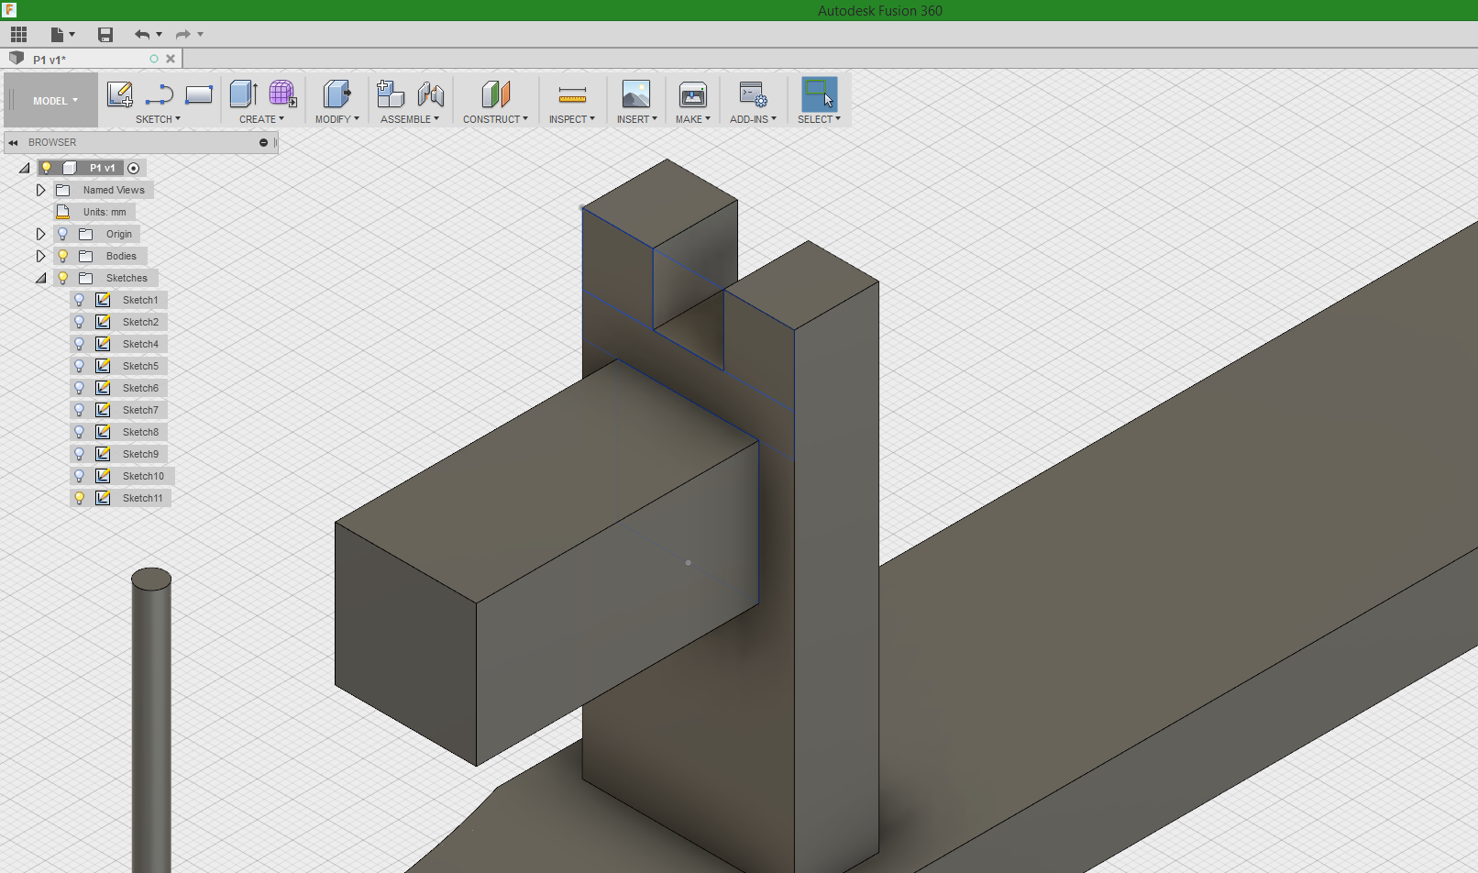Show Sketch5 using its light bulb
1478x873 pixels.
click(80, 366)
